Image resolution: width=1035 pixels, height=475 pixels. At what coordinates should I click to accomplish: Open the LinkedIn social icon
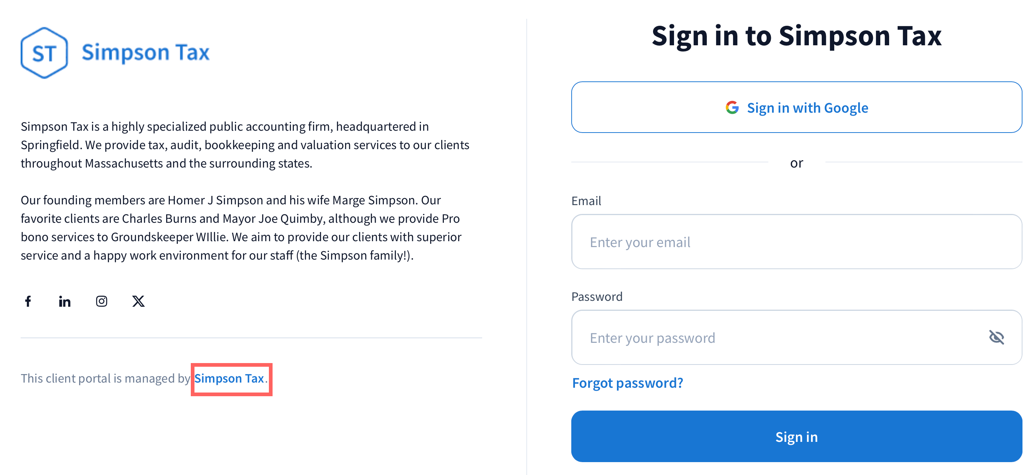tap(65, 301)
